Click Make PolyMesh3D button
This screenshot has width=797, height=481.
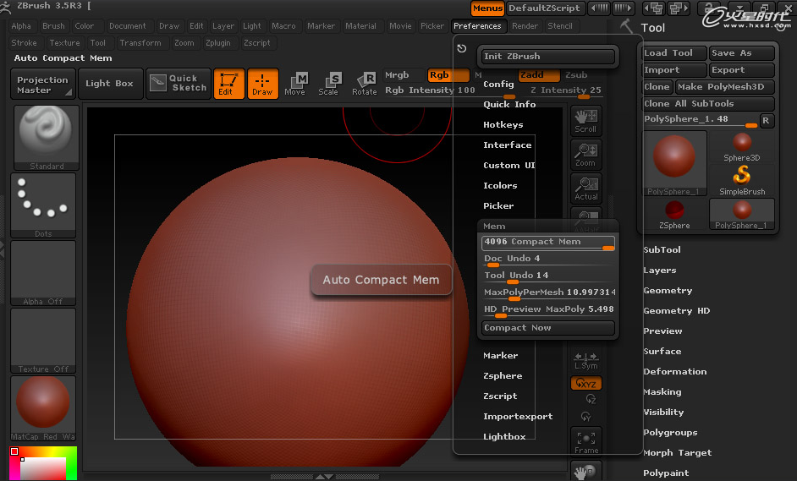[725, 87]
